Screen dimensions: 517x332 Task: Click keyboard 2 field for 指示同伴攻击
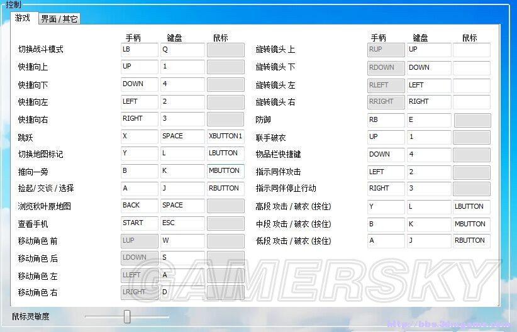429,172
